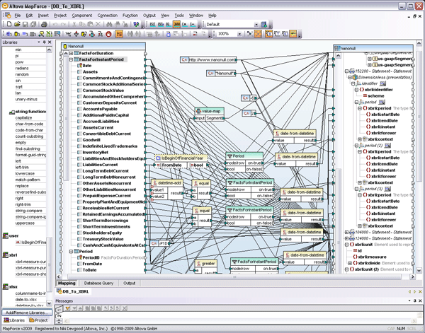Select the replace string function
This screenshot has height=333, width=425.
[22, 186]
